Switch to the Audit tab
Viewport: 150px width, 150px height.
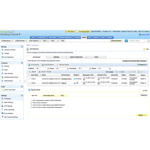[96, 57]
